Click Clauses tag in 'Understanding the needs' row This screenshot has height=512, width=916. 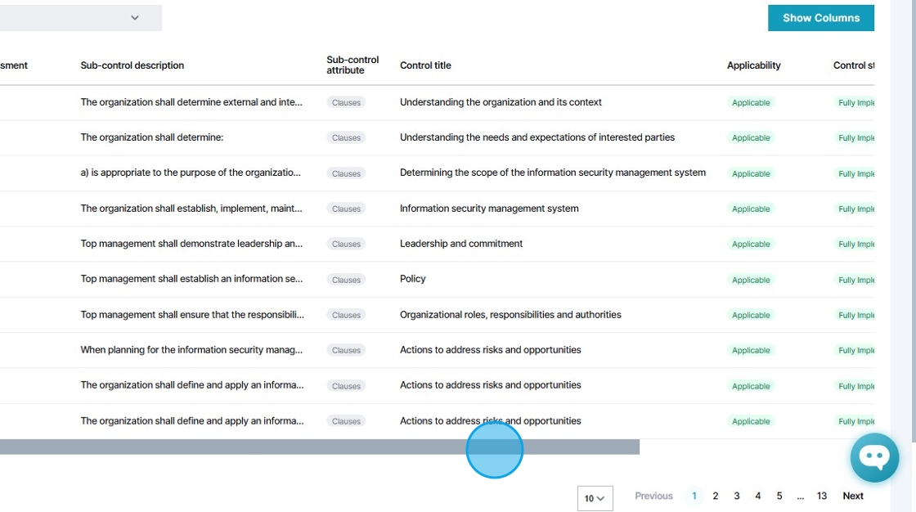click(347, 138)
